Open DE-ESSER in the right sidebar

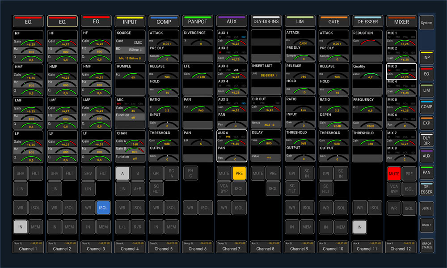[x=426, y=189]
